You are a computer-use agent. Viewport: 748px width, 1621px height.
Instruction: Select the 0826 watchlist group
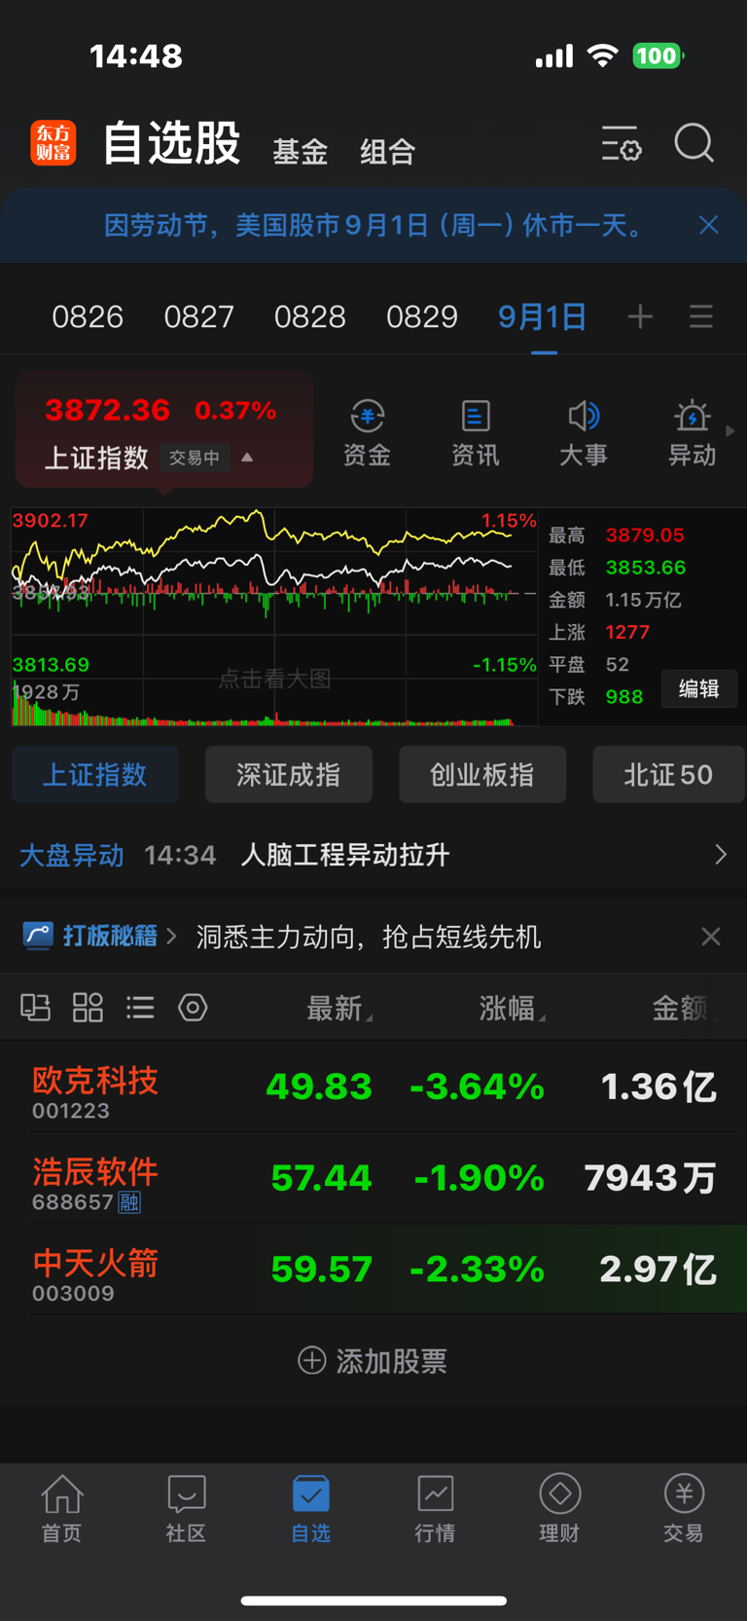88,316
